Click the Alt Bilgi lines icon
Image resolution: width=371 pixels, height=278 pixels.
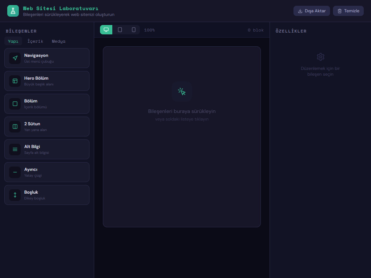[x=15, y=149]
